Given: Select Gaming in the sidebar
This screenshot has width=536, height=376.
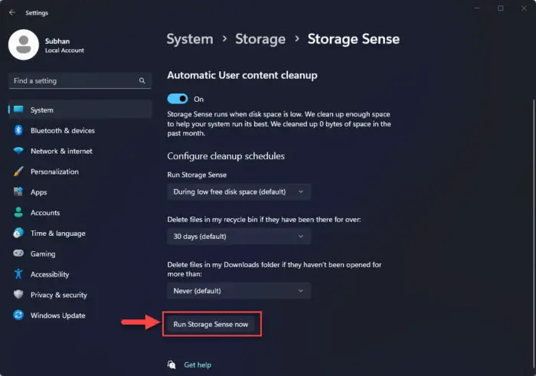Looking at the screenshot, I should 80,253.
